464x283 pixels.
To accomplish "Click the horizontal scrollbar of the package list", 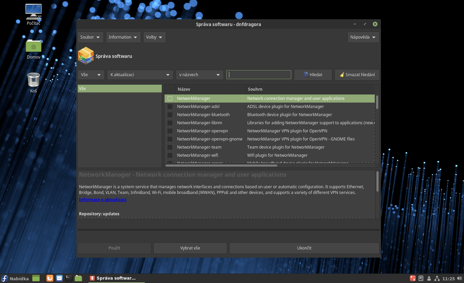I will pyautogui.click(x=221, y=166).
